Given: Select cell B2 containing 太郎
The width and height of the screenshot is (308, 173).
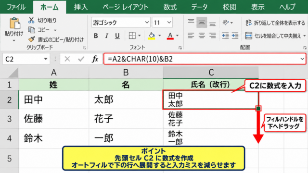Looking at the screenshot, I should (126, 99).
